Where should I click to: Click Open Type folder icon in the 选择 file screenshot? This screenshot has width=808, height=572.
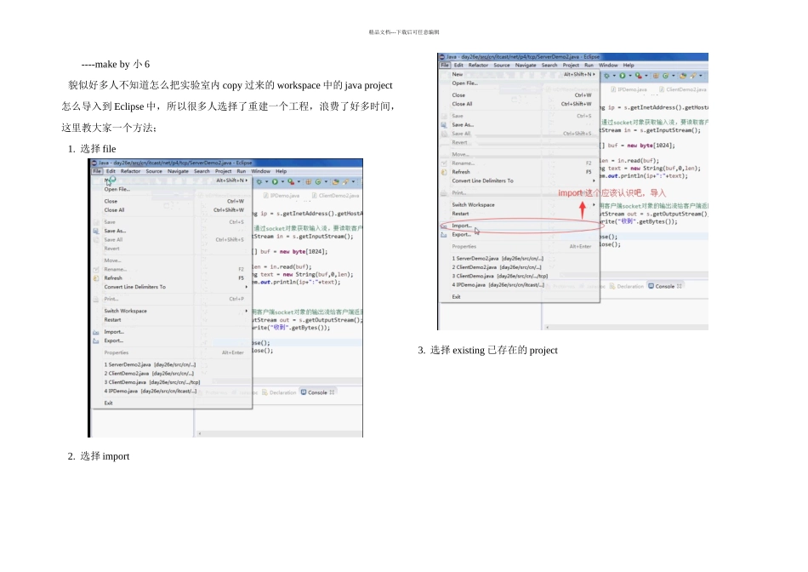[x=335, y=181]
